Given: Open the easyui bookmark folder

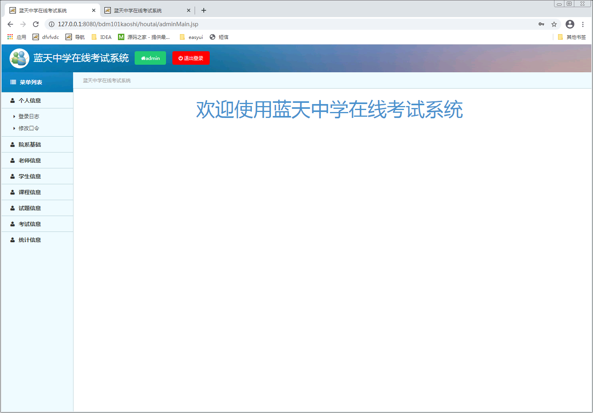Looking at the screenshot, I should tap(191, 37).
